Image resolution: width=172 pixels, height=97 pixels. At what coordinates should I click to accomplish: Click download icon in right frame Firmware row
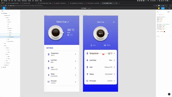(87, 81)
